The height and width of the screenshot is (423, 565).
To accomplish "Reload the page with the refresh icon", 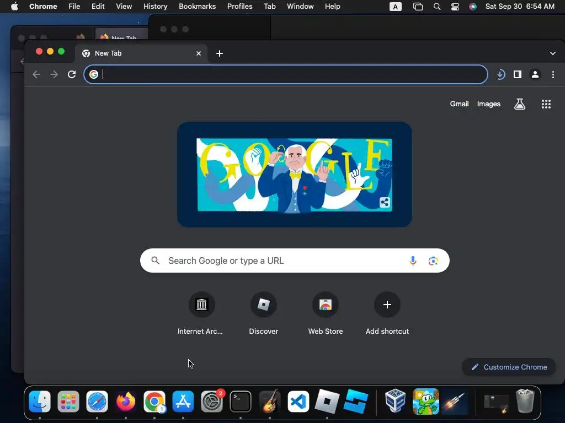I will tap(72, 74).
